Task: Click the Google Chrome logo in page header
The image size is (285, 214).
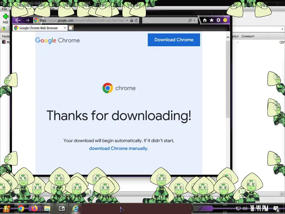Action: click(x=57, y=40)
